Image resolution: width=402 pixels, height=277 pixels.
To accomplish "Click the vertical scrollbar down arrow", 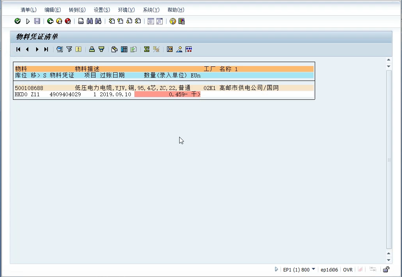I will (389, 260).
